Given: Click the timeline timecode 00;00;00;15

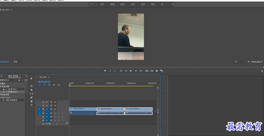Looking at the screenshot, I should pyautogui.click(x=44, y=82).
